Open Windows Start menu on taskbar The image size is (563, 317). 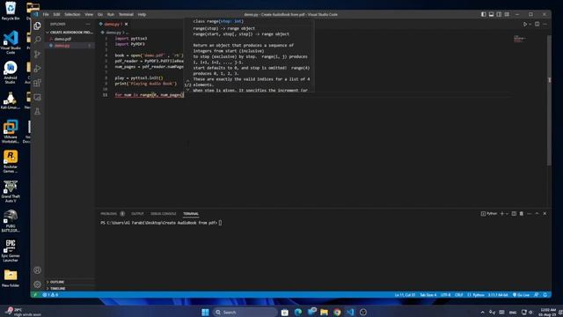tap(205, 312)
